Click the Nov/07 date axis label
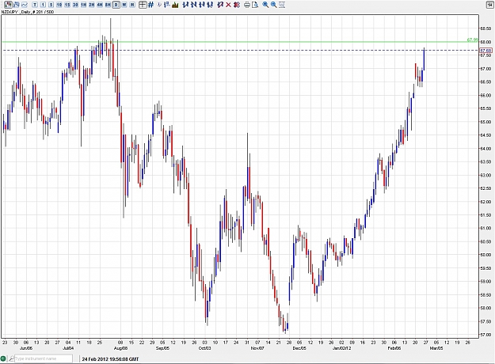495x364 pixels. pos(257,348)
